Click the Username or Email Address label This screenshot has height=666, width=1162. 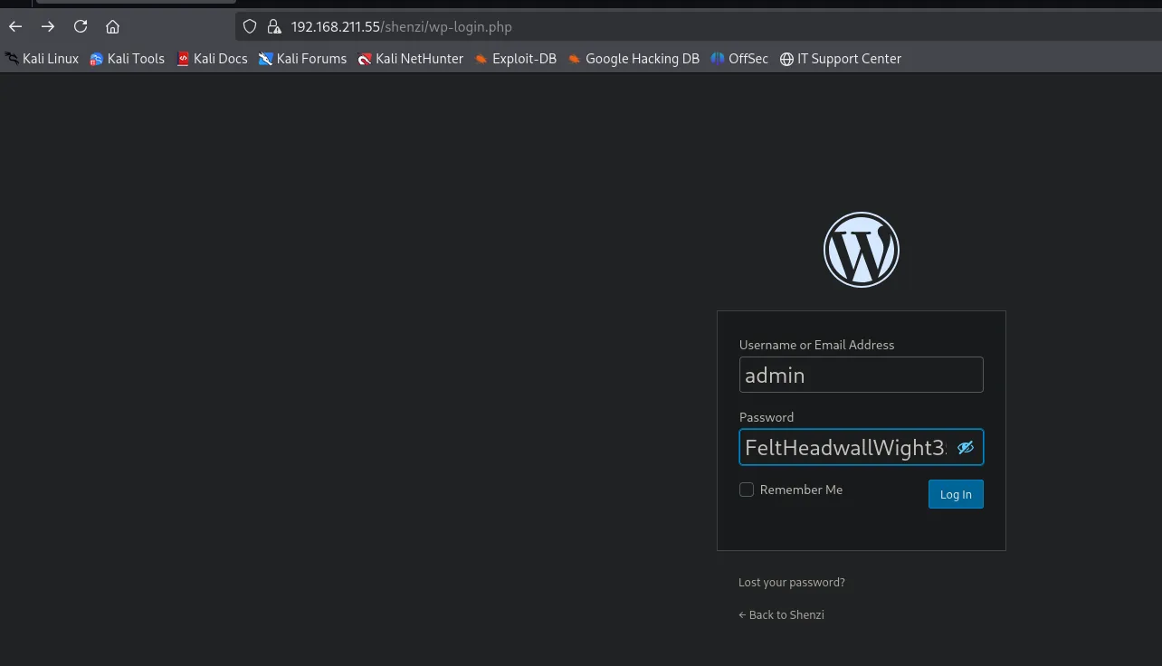[x=816, y=345]
